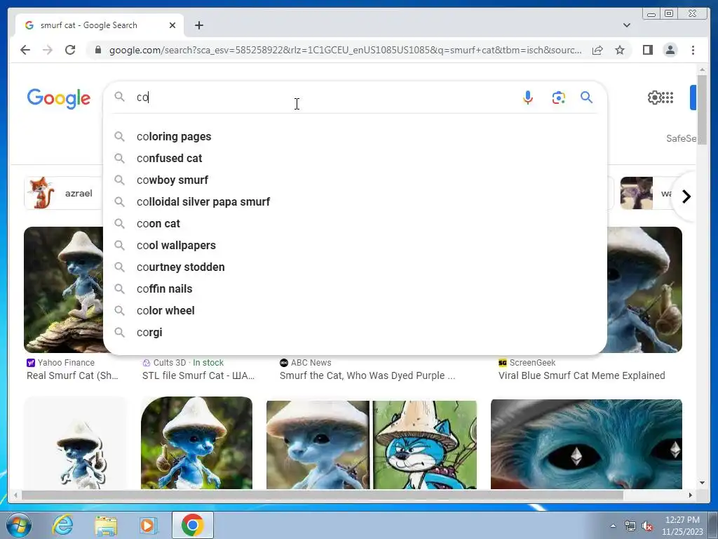Screen dimensions: 718x539
Task: Open forest smurf cat thumbnail with snail
Action: point(196,444)
